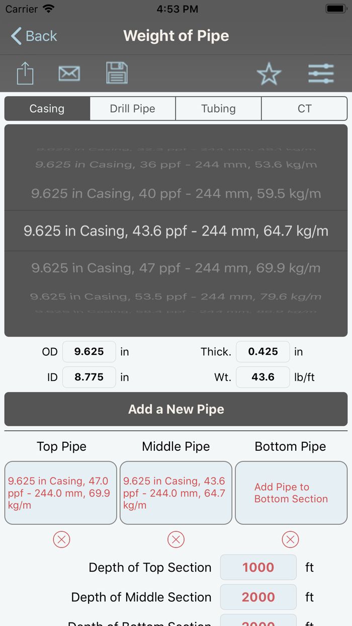352x626 pixels.
Task: Edit the Depth of Top Section value
Action: pyautogui.click(x=258, y=567)
